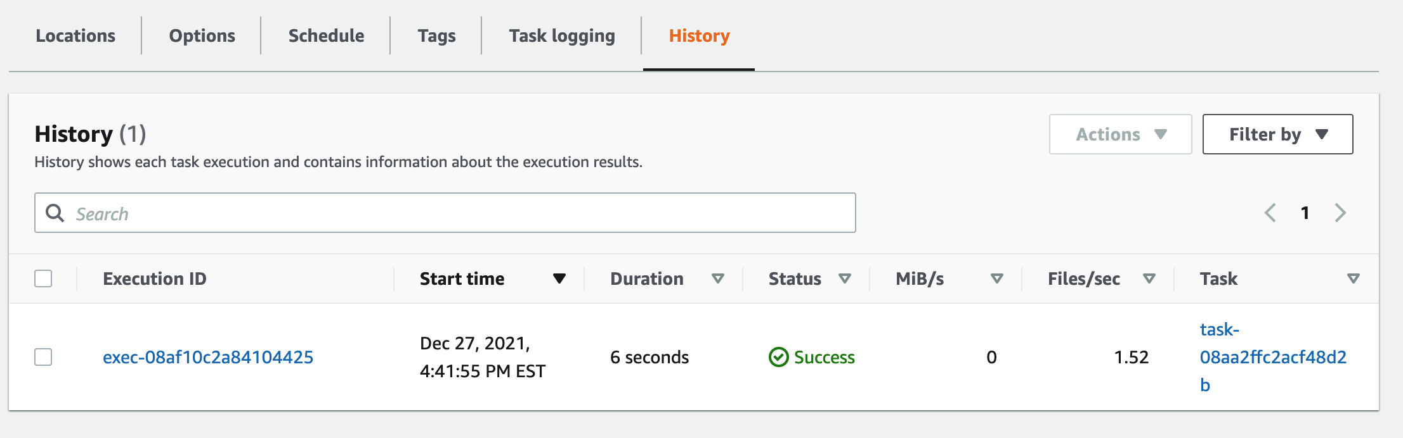This screenshot has width=1403, height=438.
Task: Select the Schedule tab
Action: tap(326, 36)
